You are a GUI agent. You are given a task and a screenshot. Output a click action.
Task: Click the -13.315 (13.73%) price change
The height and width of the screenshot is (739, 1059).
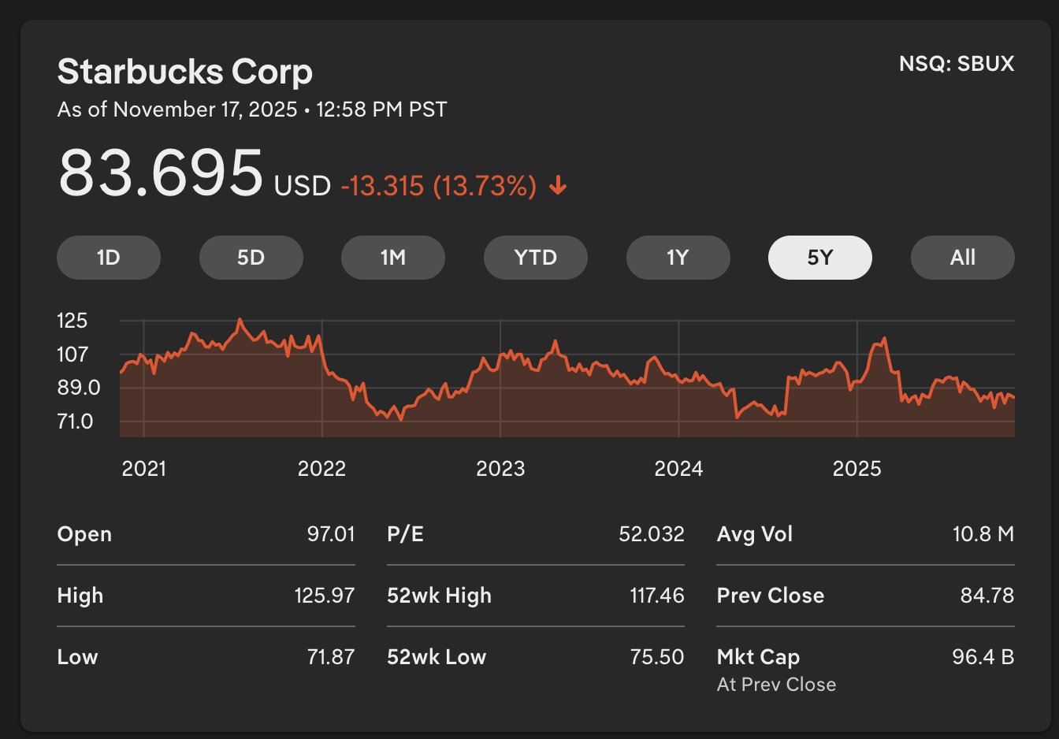click(438, 187)
